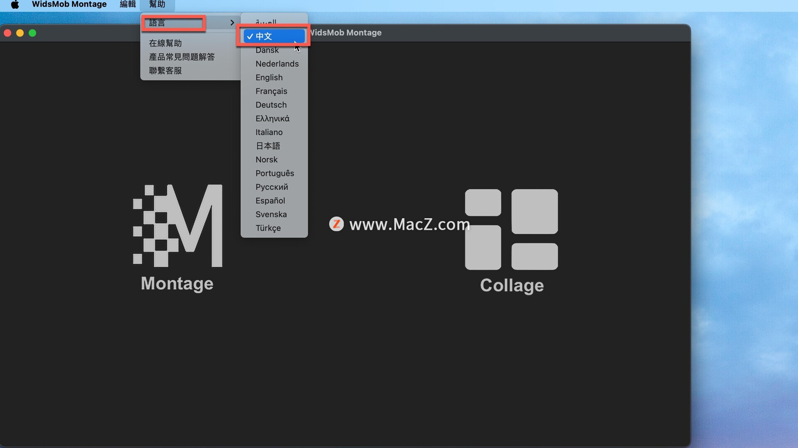Viewport: 798px width, 448px height.
Task: Choose Norsk from language list
Action: [x=274, y=160]
